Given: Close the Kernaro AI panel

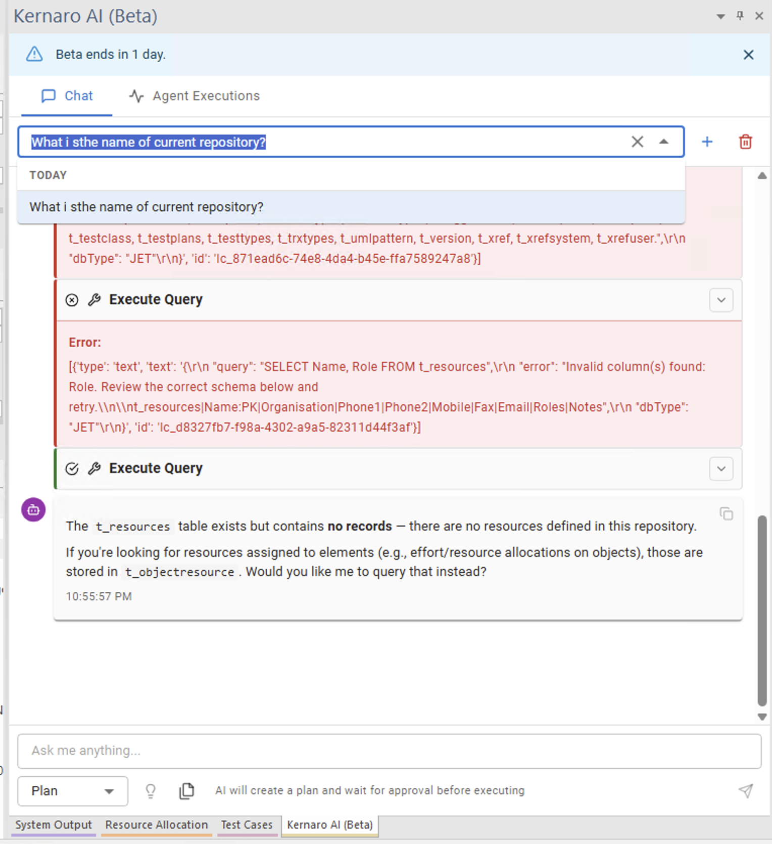Looking at the screenshot, I should pos(759,16).
